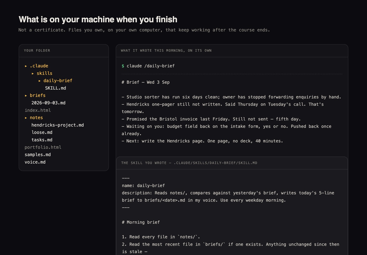Select the 2026-09-03.md brief file
Image resolution: width=367 pixels, height=255 pixels.
pyautogui.click(x=48, y=103)
